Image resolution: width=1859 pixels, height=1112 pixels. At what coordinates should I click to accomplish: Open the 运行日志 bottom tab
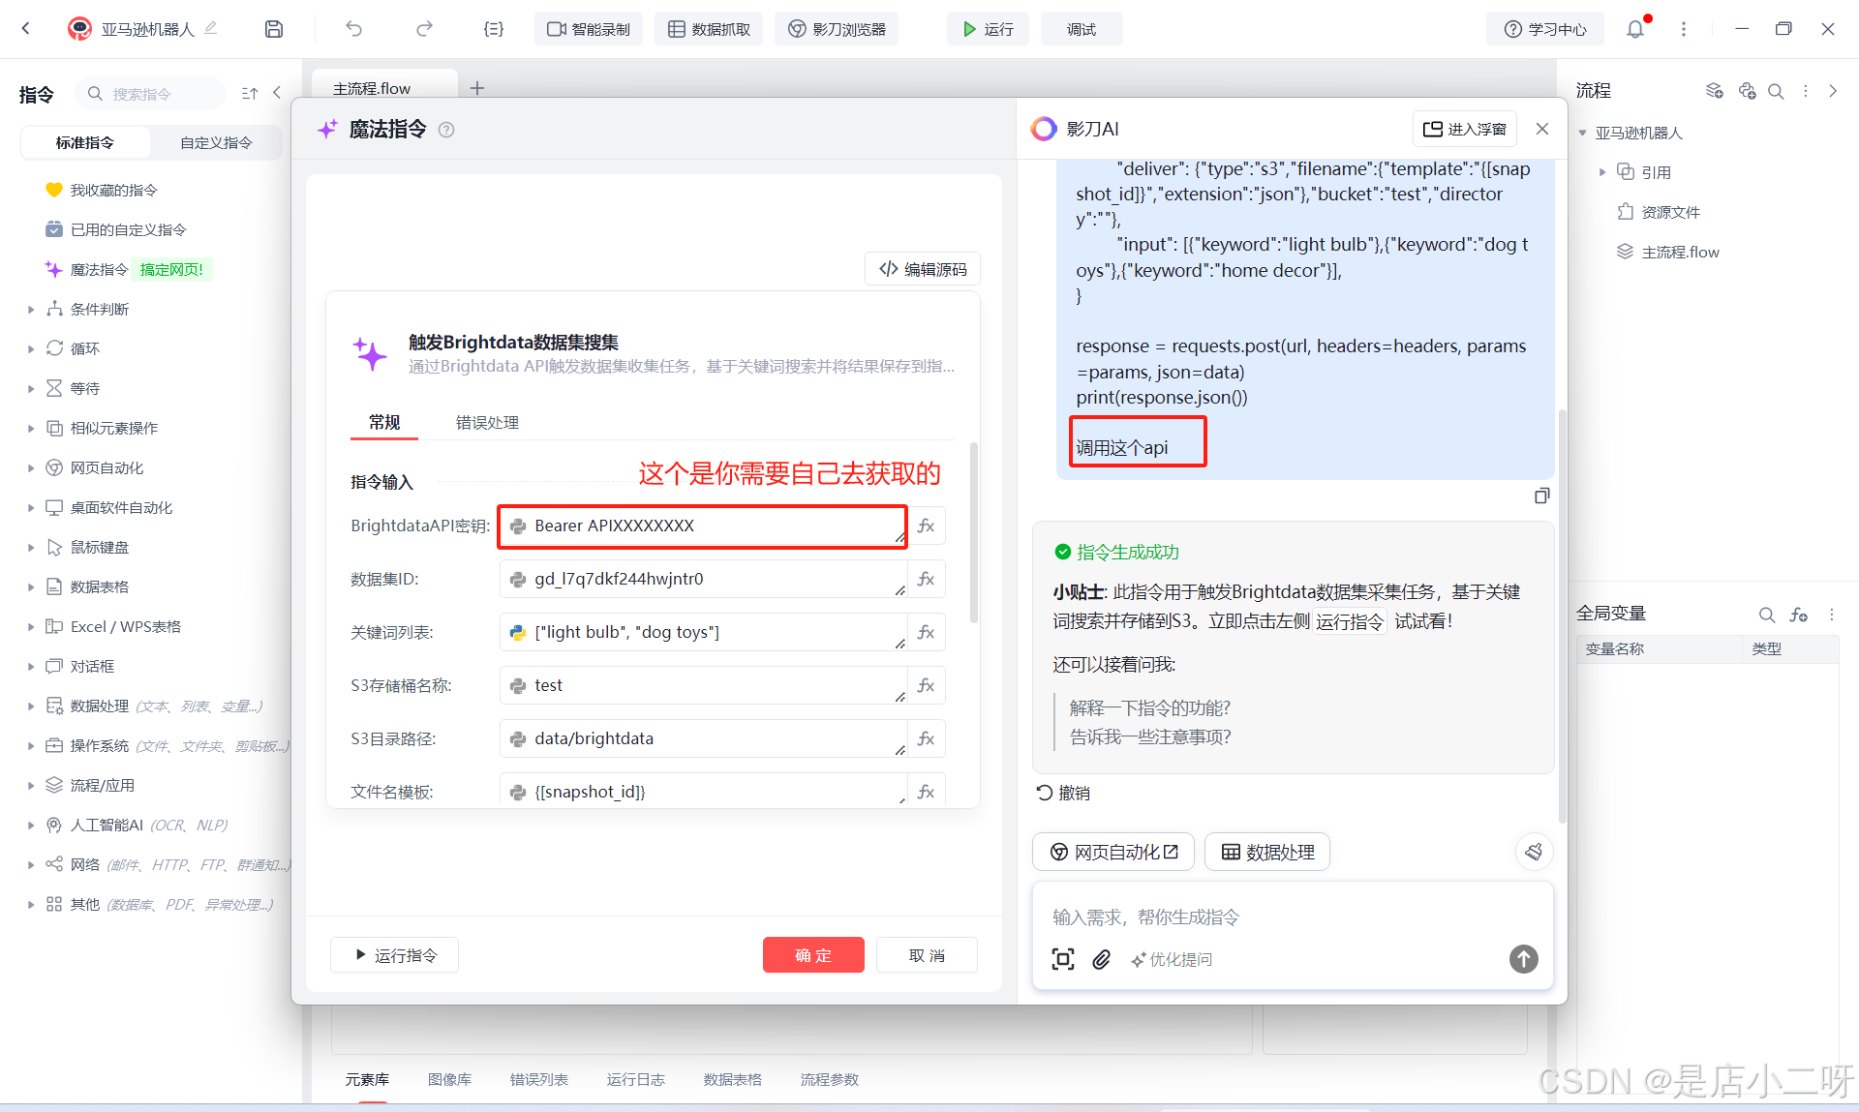click(x=635, y=1079)
